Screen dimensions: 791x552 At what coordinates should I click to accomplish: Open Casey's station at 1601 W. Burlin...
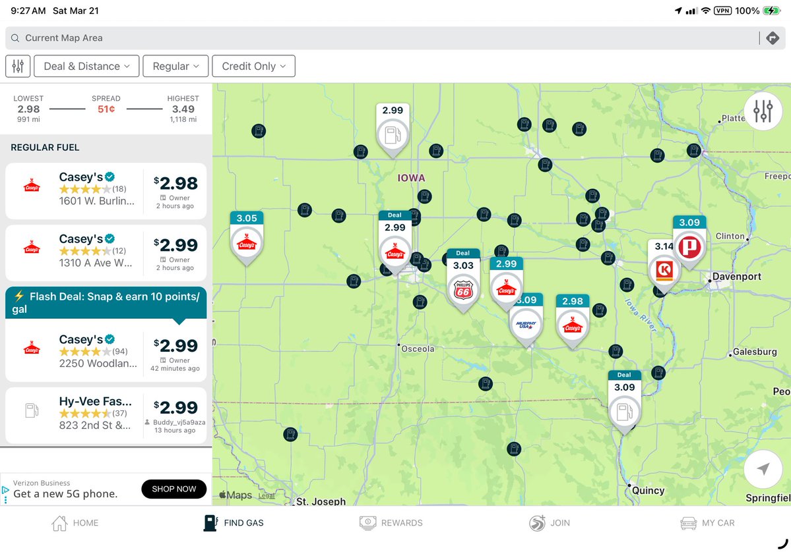tap(106, 191)
